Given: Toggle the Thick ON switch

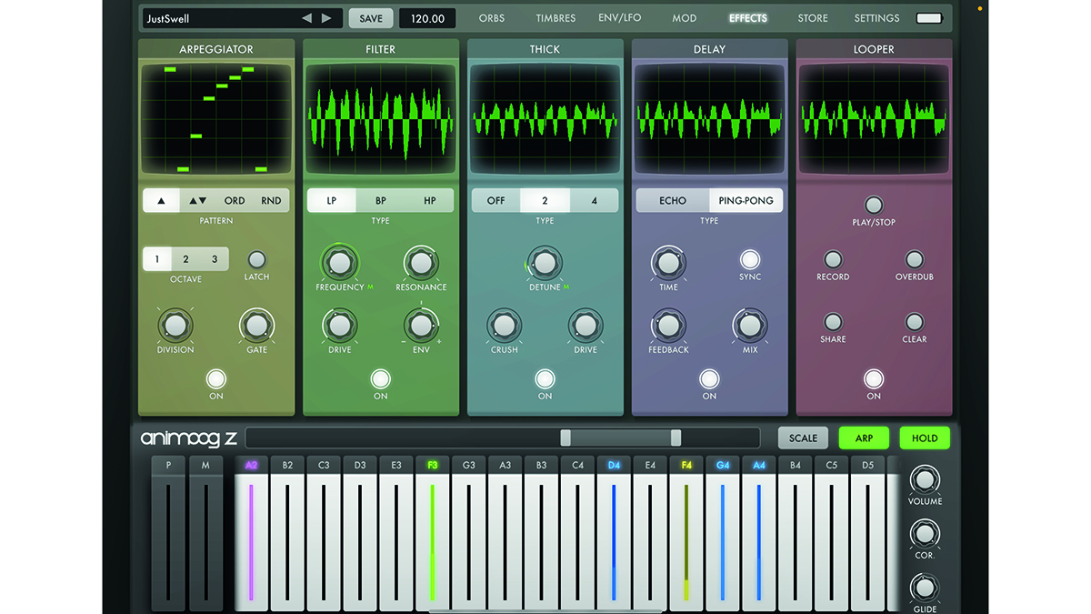Looking at the screenshot, I should (545, 378).
